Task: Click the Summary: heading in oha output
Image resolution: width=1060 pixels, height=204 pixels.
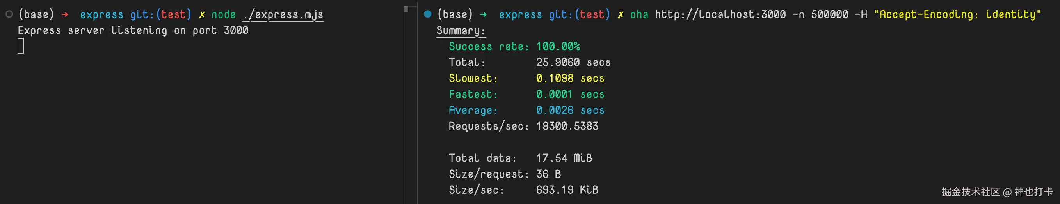Action: [x=461, y=31]
